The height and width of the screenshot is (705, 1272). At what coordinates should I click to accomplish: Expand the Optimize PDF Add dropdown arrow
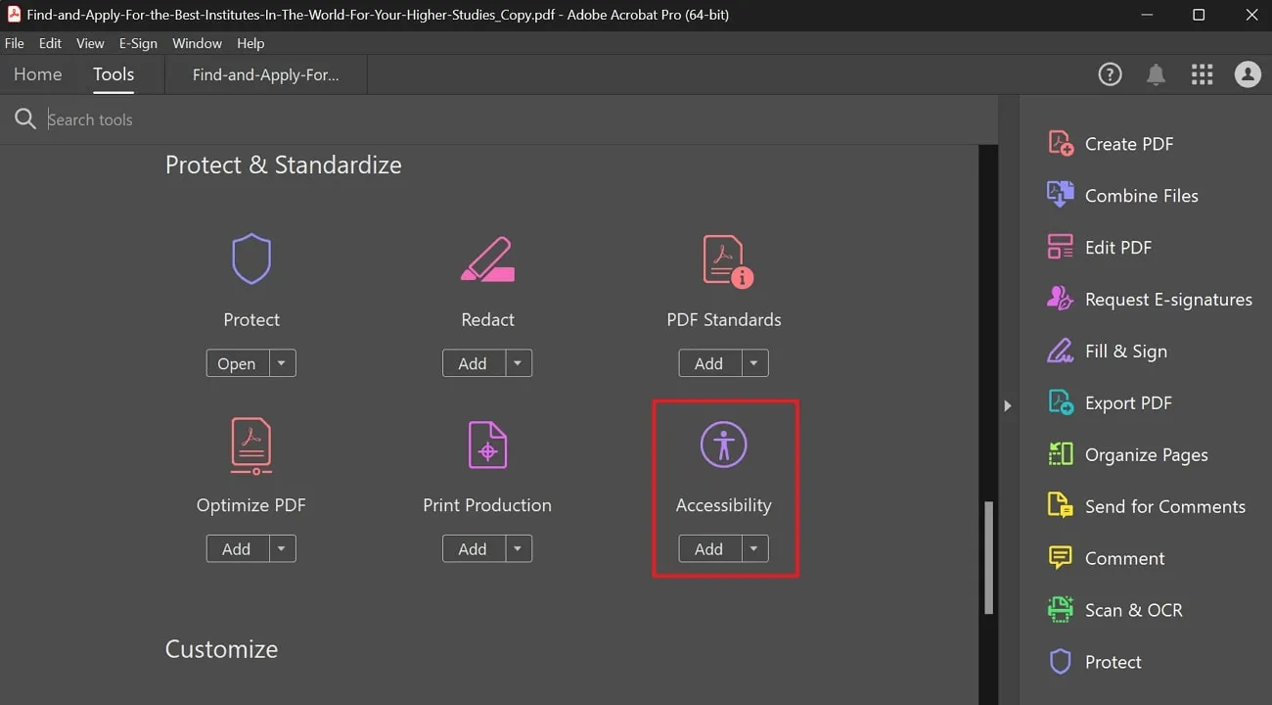tap(281, 548)
